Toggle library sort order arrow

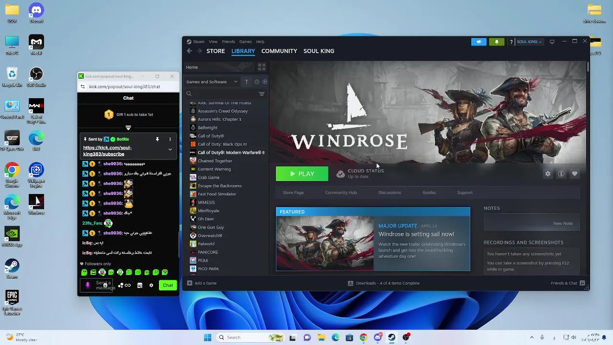click(246, 81)
